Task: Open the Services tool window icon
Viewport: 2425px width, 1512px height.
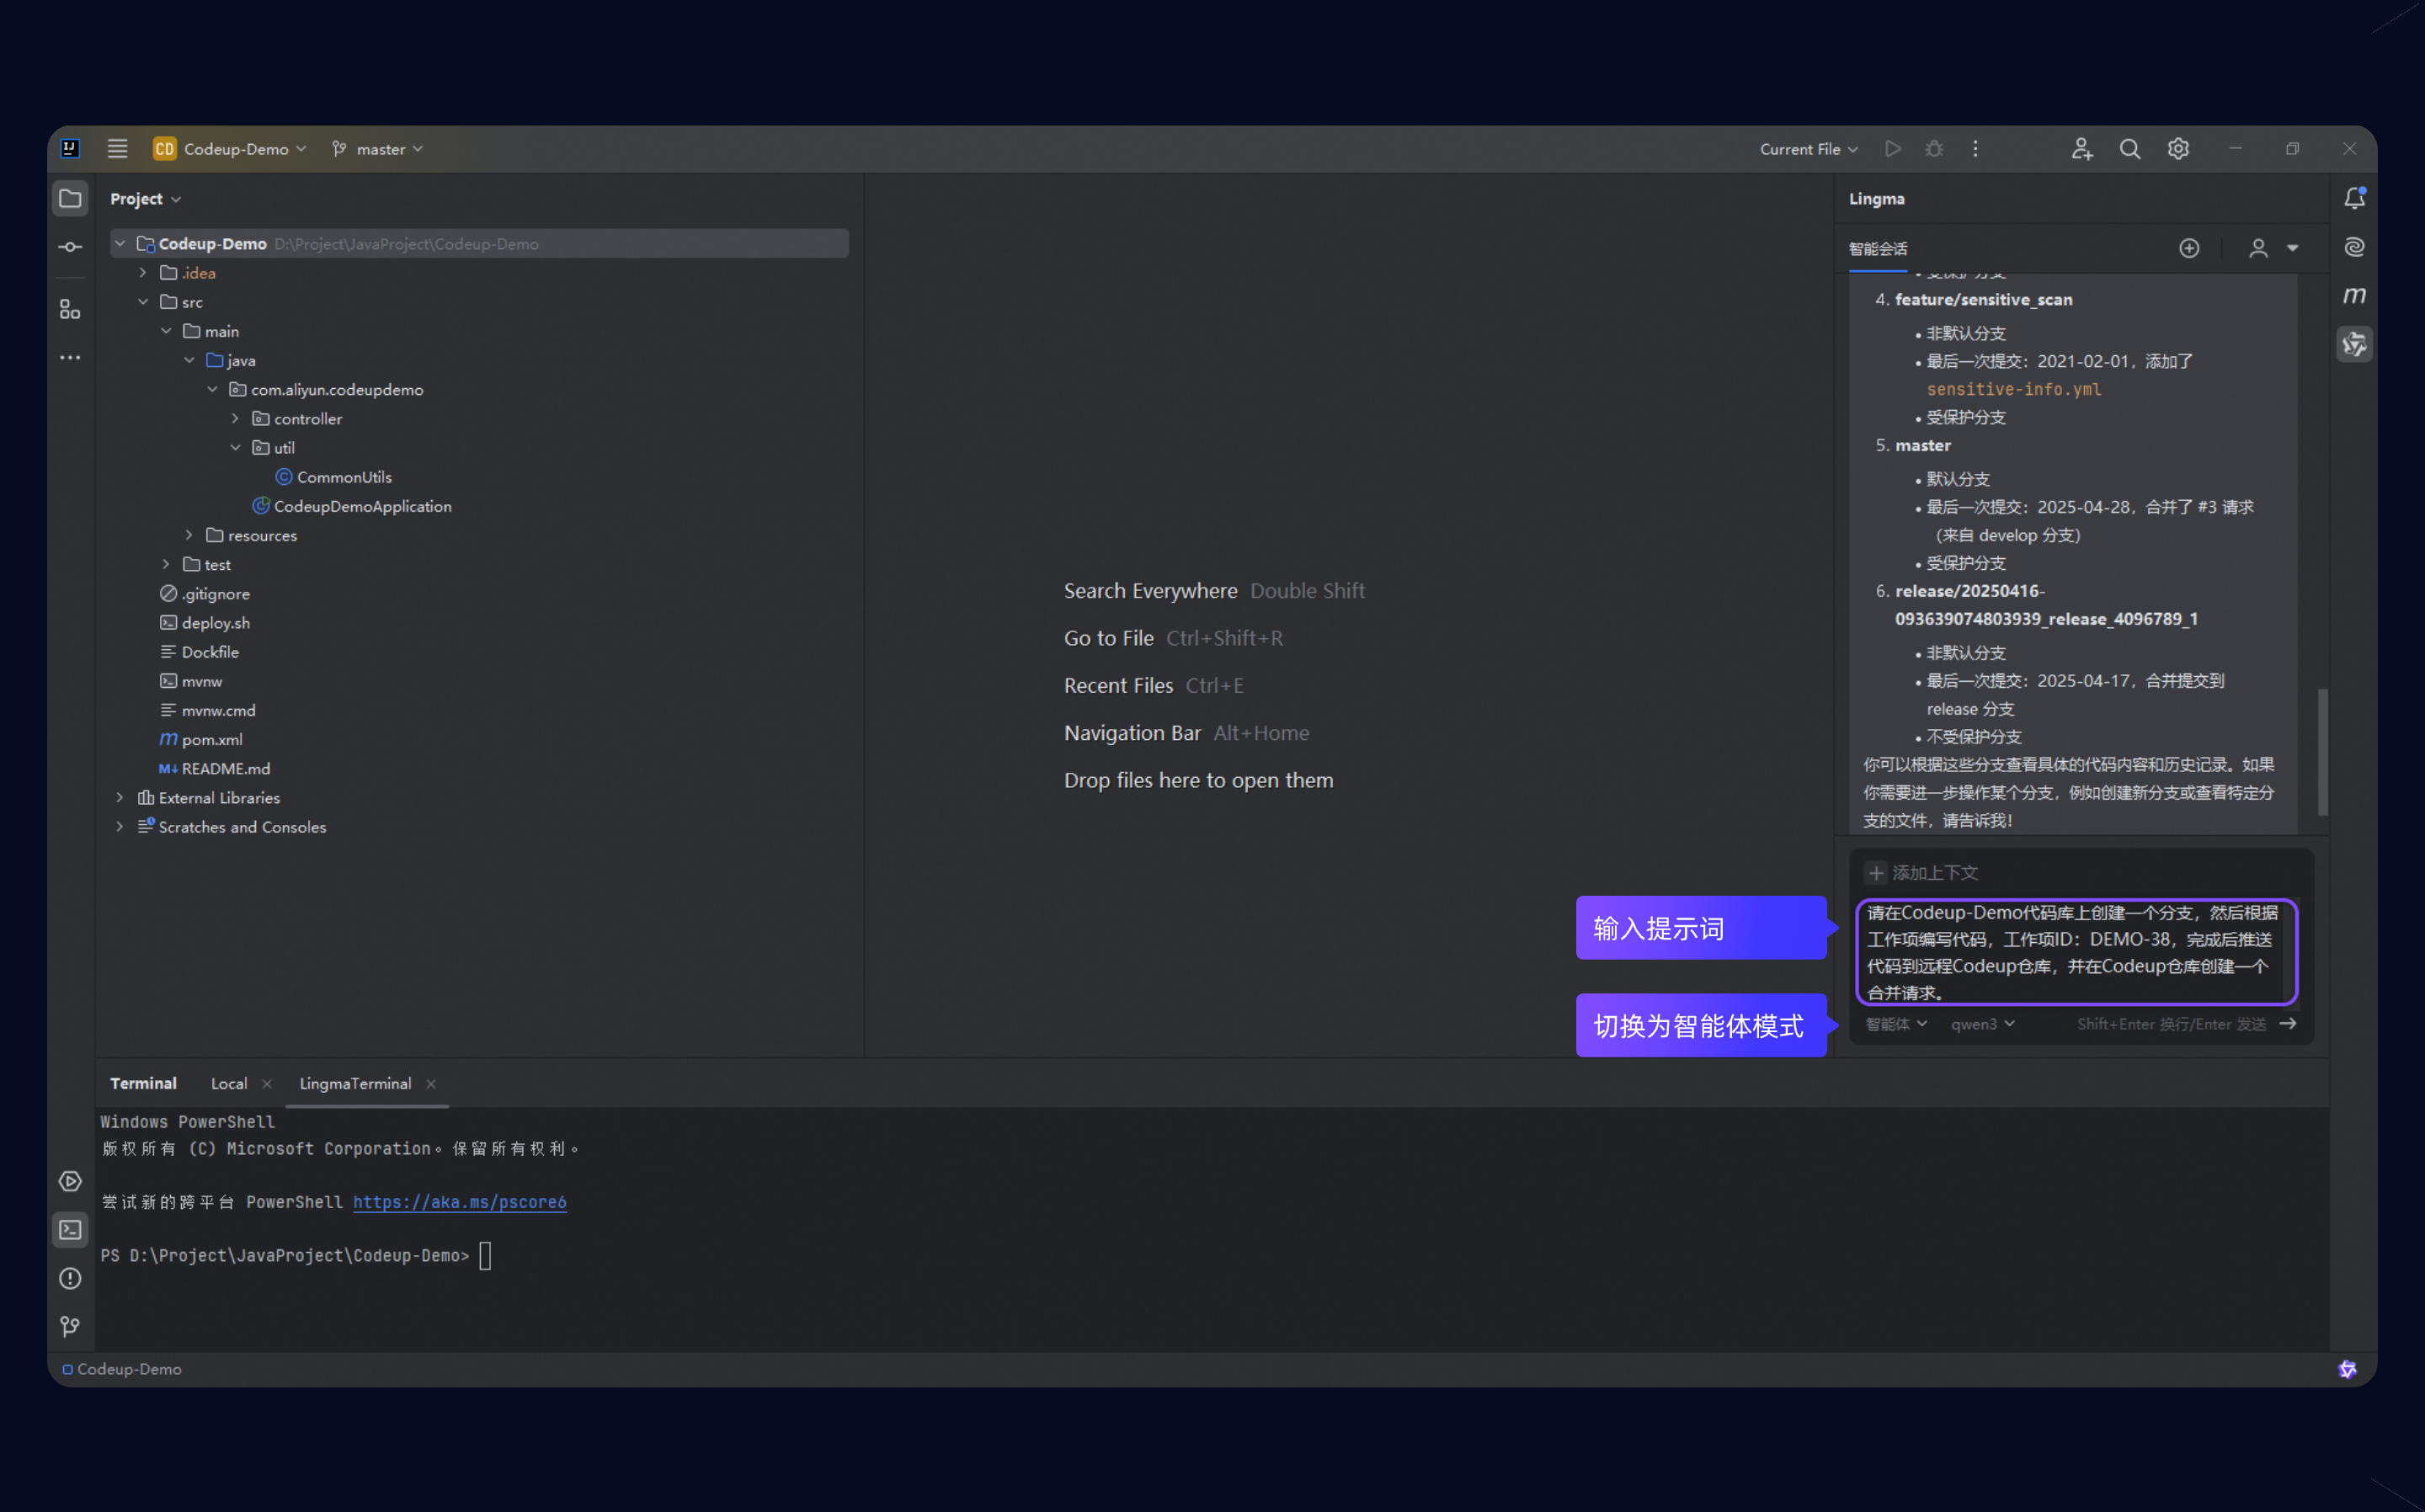Action: click(70, 1181)
